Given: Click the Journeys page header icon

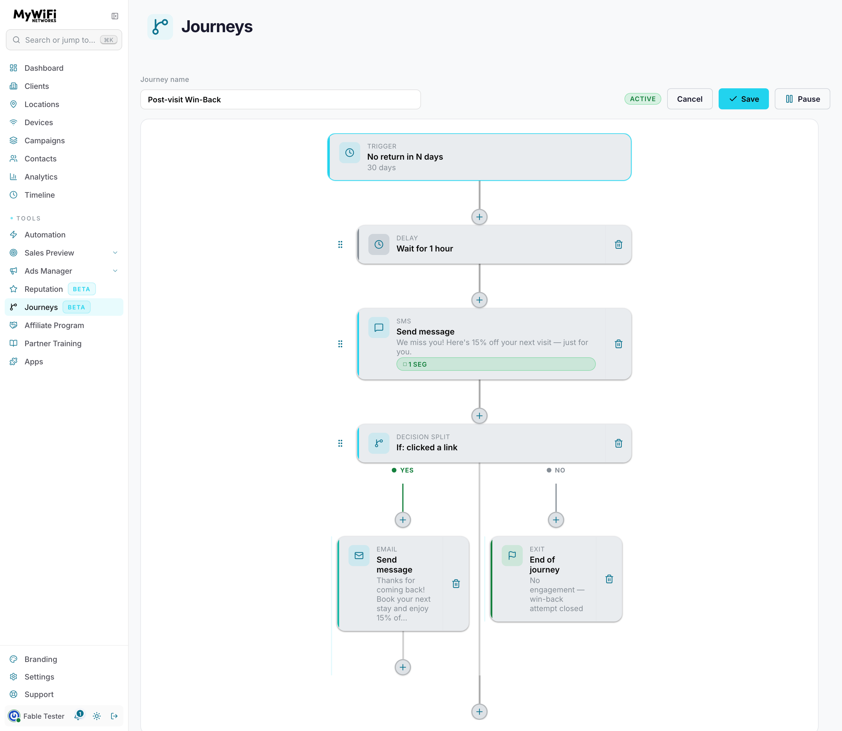Looking at the screenshot, I should point(160,27).
